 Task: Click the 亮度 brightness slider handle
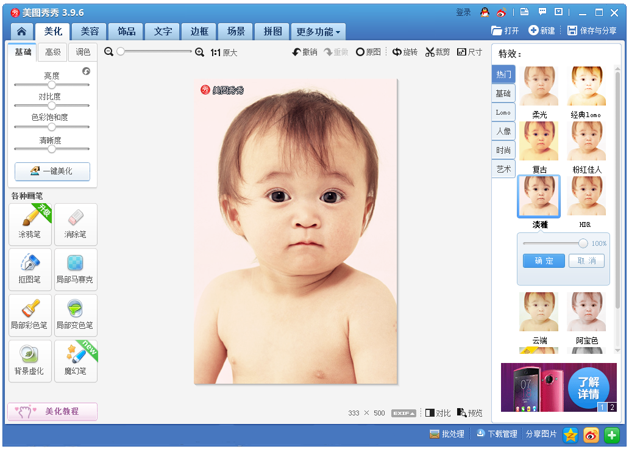pos(52,85)
